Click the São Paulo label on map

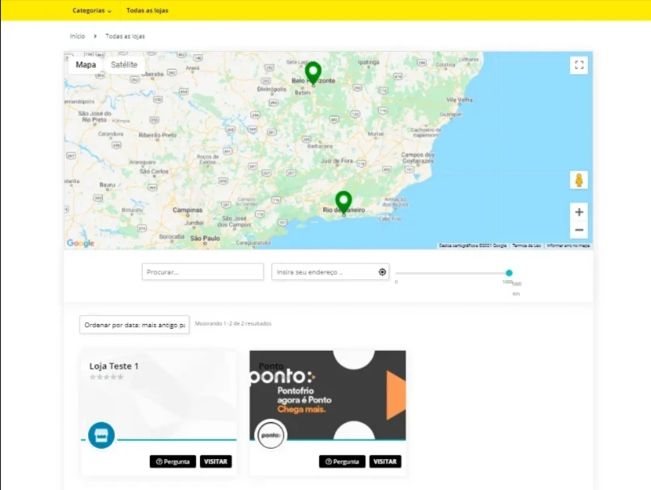pos(205,238)
